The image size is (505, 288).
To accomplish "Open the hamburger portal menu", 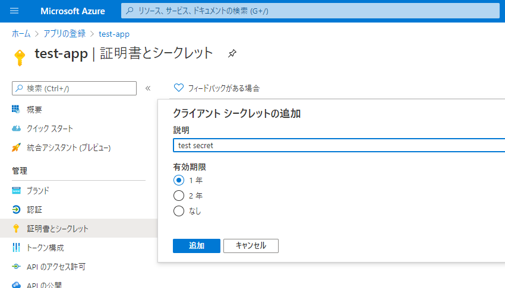I will click(x=14, y=11).
